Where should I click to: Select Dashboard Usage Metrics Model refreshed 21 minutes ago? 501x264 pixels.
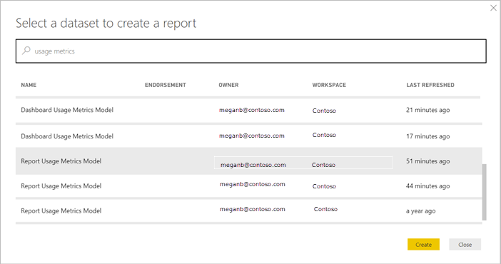pos(248,111)
